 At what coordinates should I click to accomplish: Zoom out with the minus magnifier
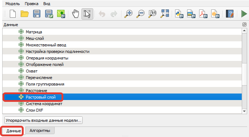tap(141, 14)
